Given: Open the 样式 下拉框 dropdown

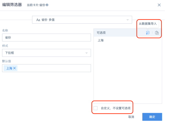Looking at the screenshot, I should click(x=46, y=53).
